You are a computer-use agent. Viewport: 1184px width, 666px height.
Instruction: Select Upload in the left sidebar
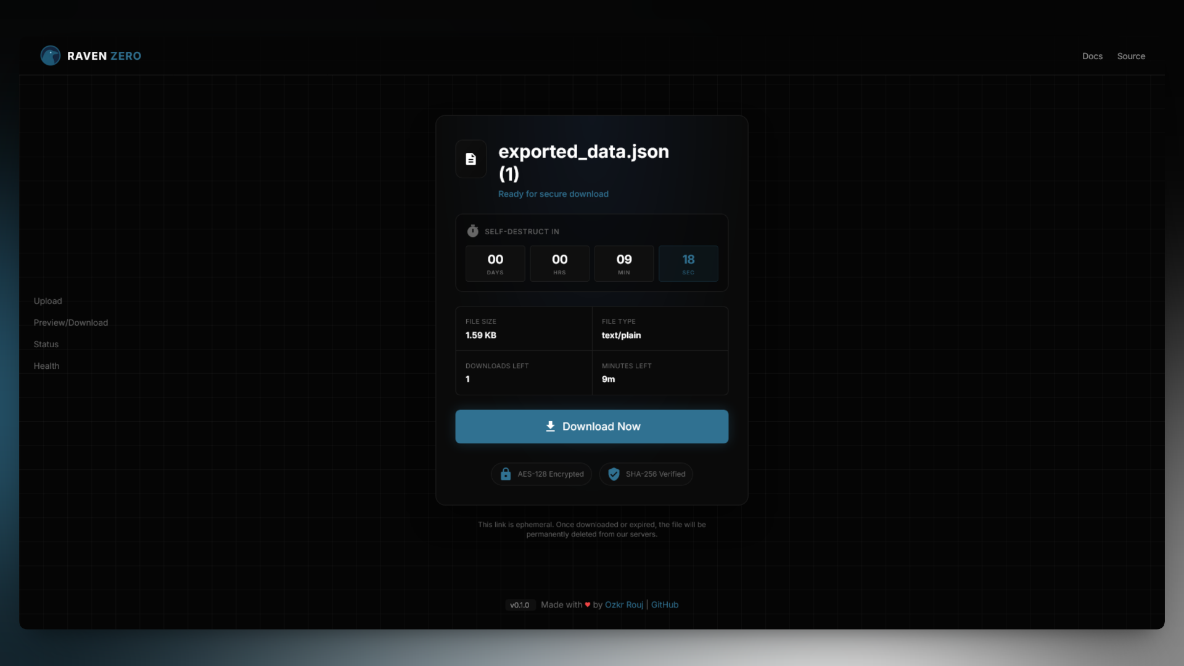pos(47,301)
